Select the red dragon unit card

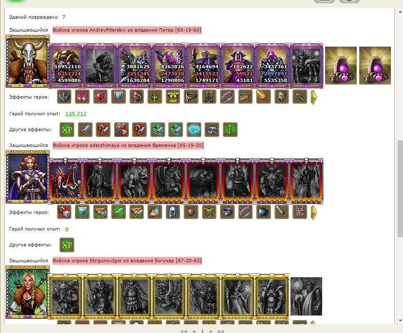tap(65, 181)
